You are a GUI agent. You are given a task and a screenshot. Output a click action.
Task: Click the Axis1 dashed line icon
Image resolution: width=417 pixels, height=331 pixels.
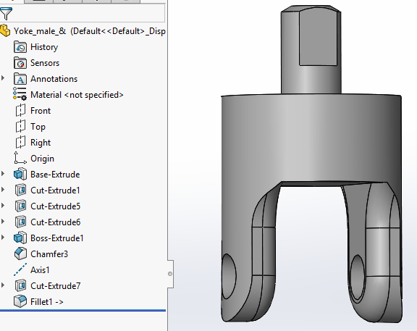(x=20, y=269)
